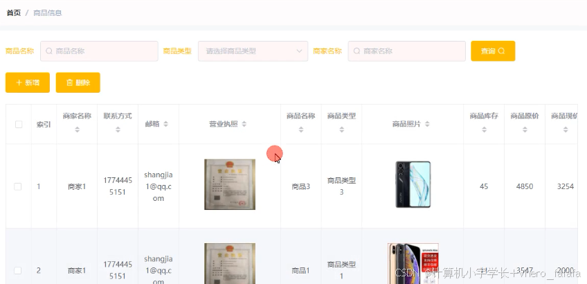Click the stock value 45
This screenshot has width=587, height=284.
[484, 186]
